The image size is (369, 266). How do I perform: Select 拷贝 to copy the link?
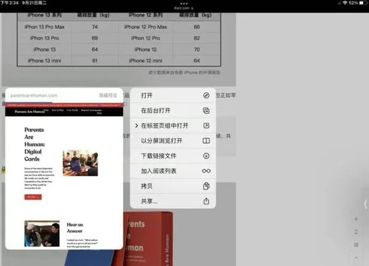(x=173, y=186)
